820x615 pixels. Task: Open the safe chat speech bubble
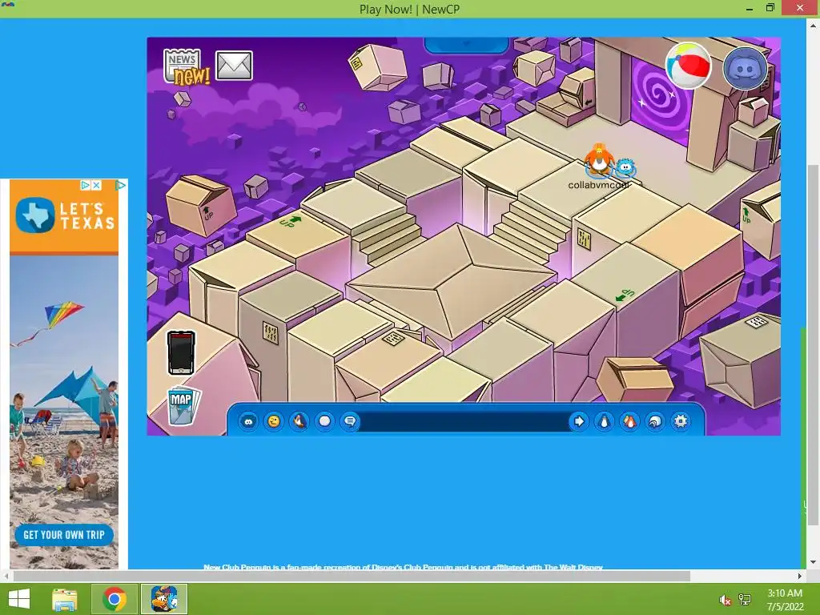click(351, 421)
